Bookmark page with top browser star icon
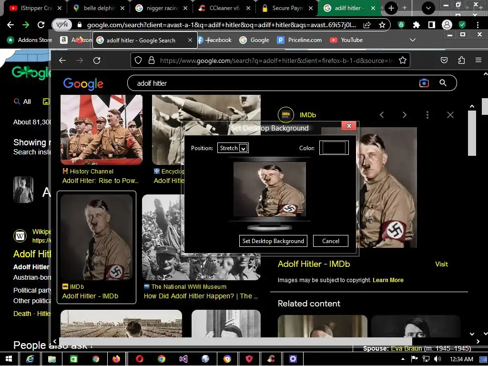This screenshot has width=488, height=366. click(382, 25)
